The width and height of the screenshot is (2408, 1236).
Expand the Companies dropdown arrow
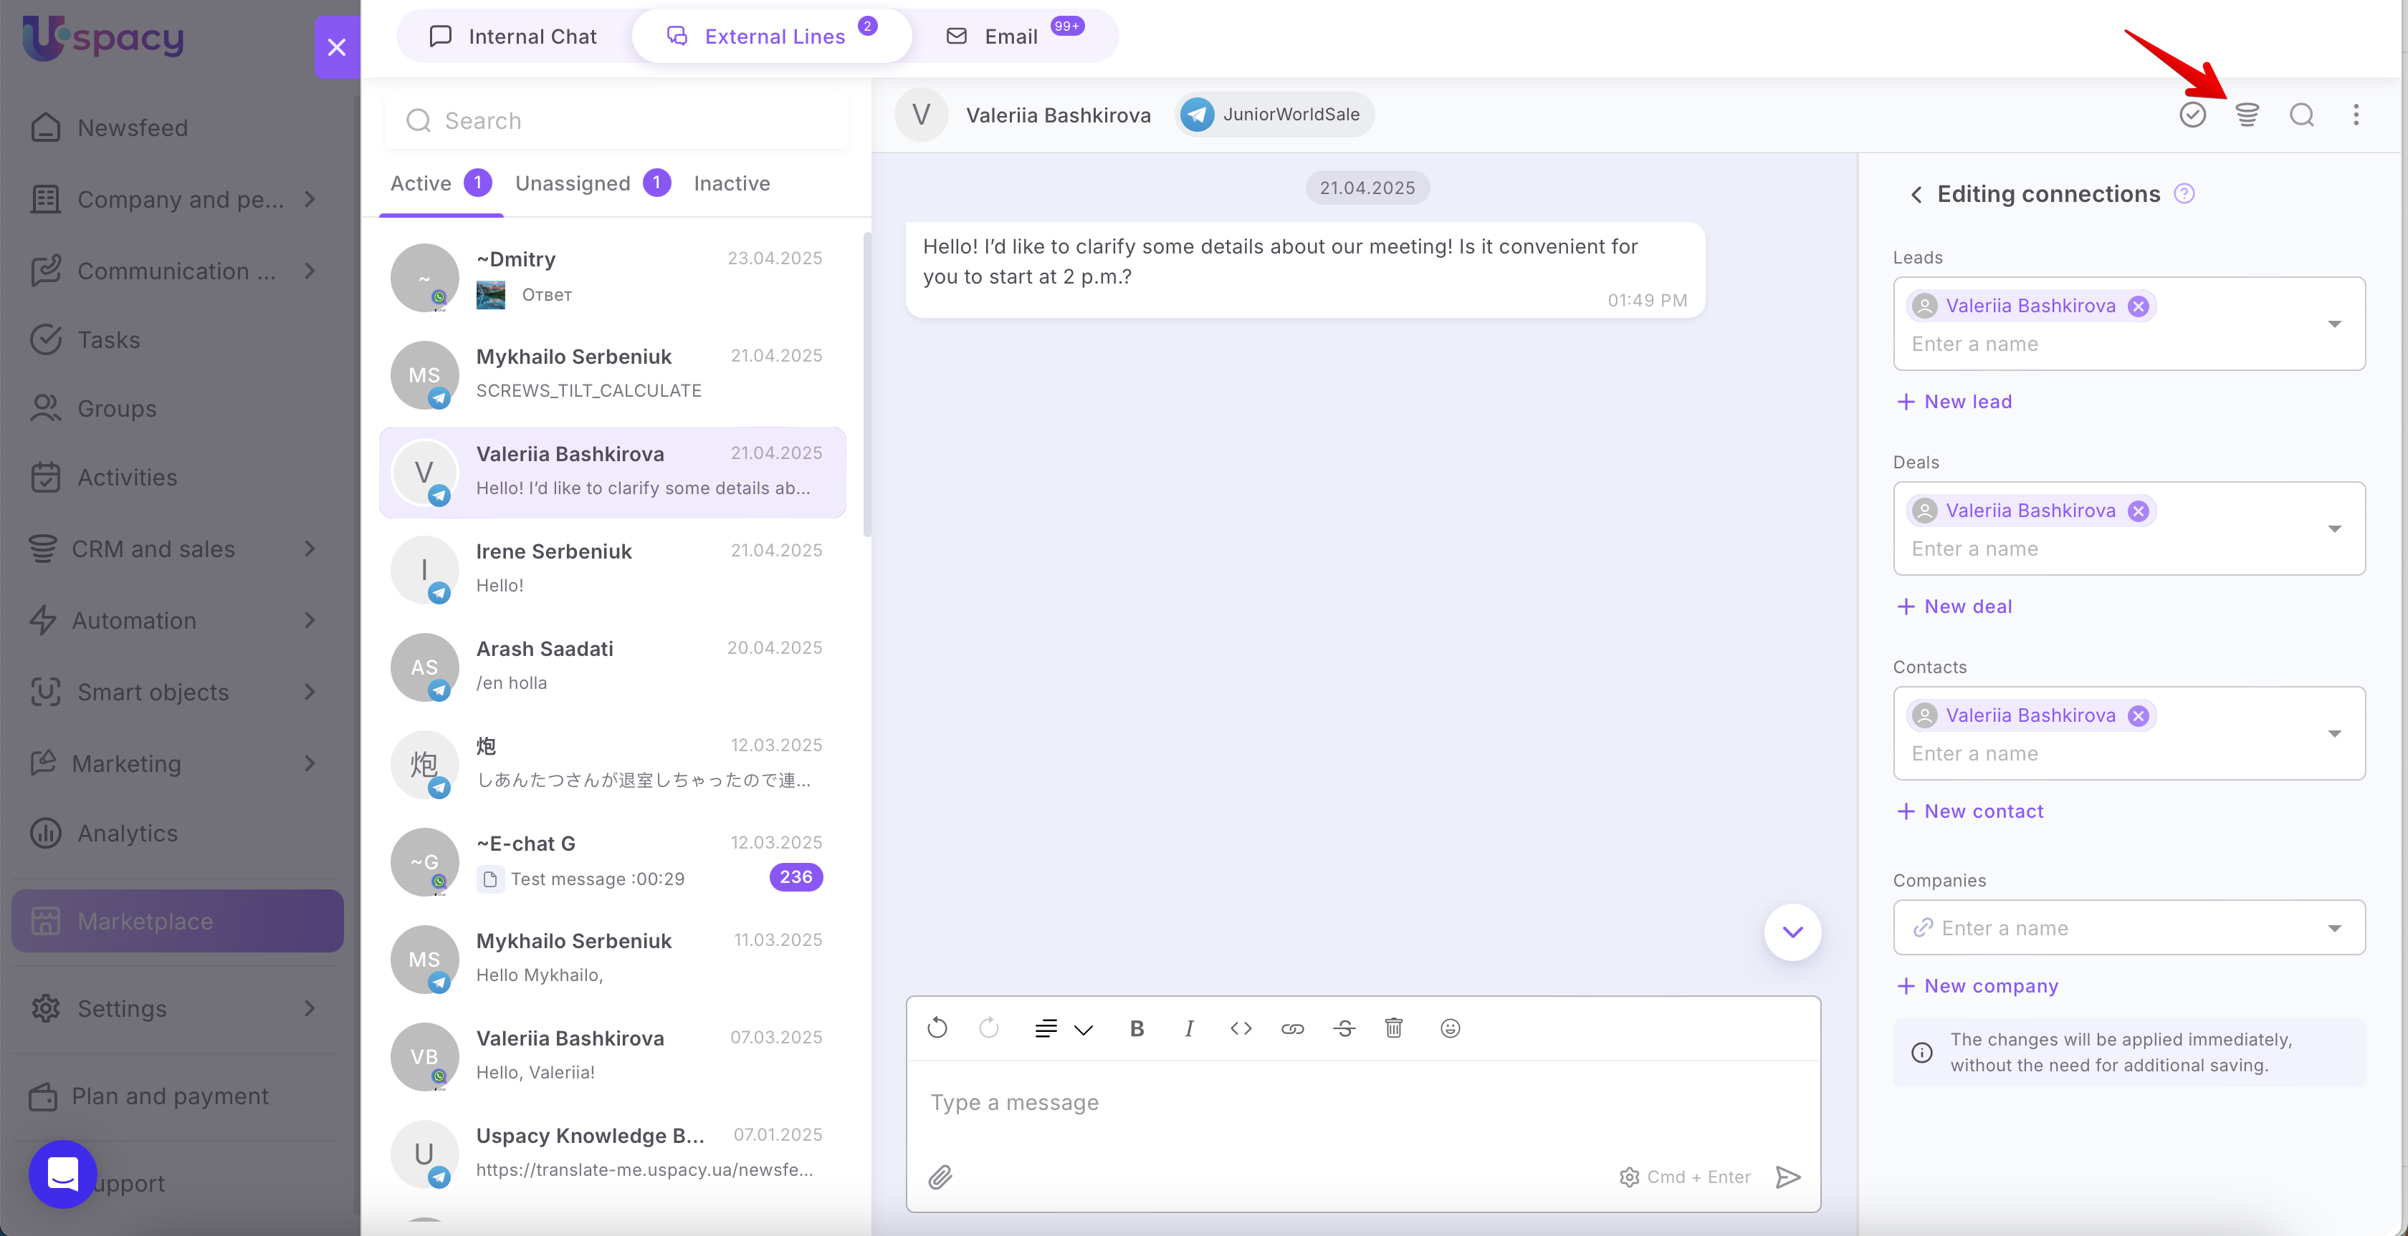pyautogui.click(x=2334, y=929)
